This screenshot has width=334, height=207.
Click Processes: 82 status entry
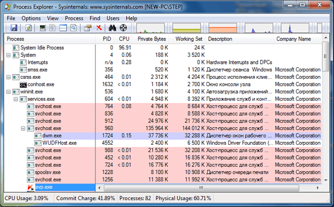pos(135,198)
